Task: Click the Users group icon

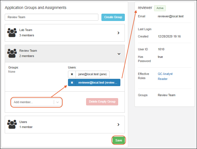Action: 12,124
